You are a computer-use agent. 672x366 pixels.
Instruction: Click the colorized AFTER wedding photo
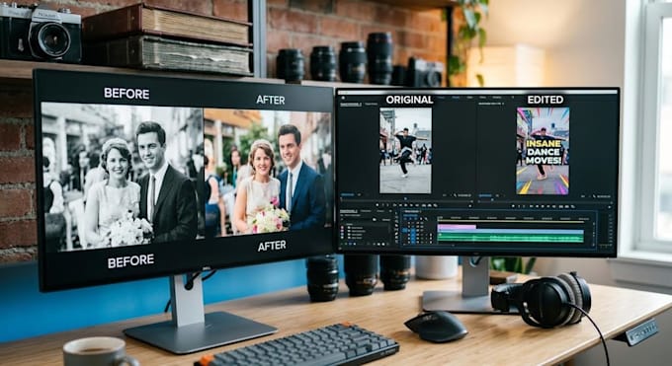click(268, 173)
